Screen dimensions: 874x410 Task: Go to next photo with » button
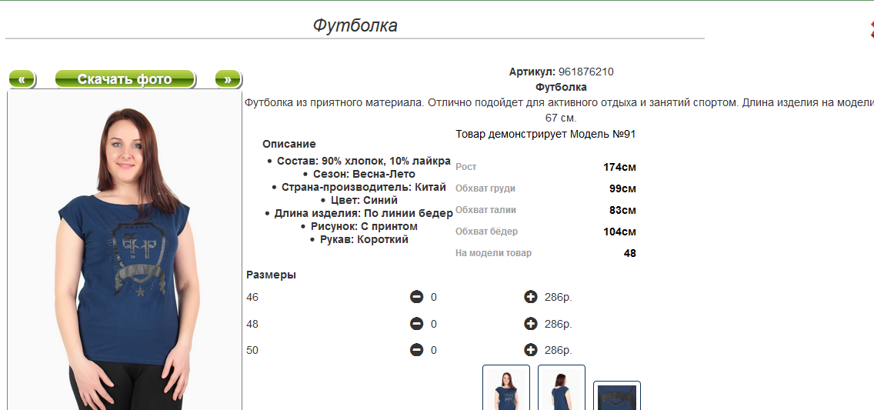coord(228,79)
